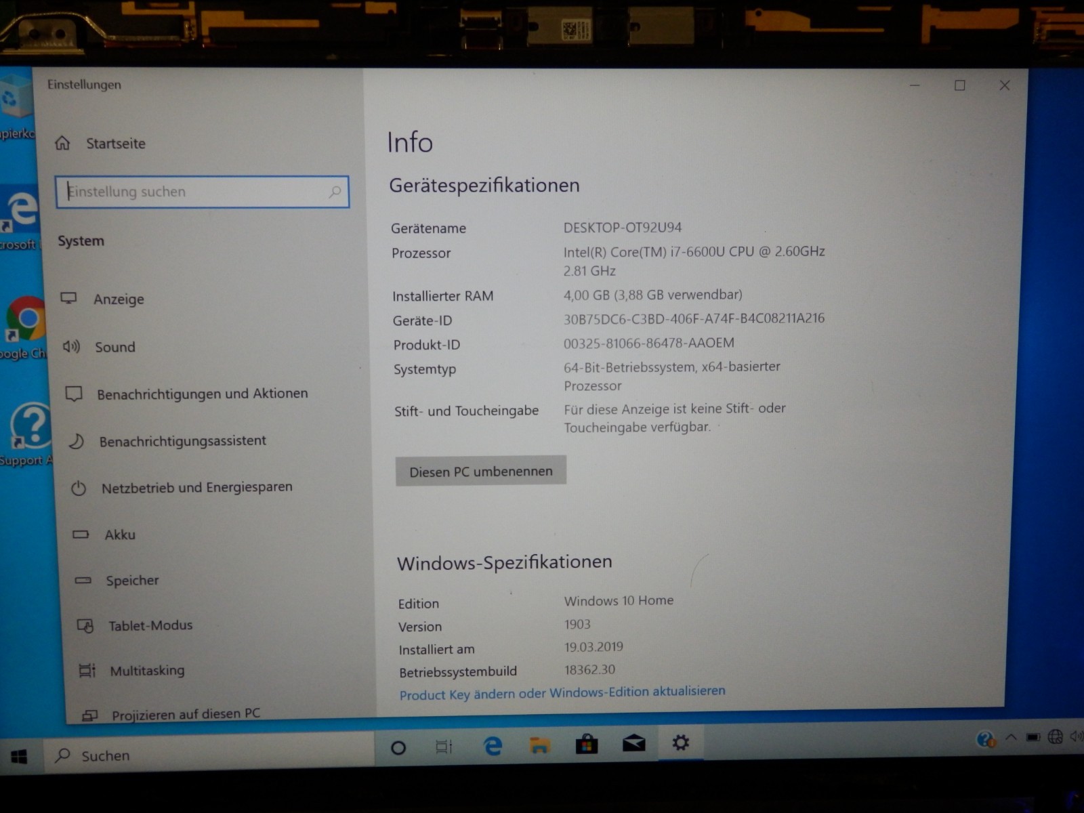The width and height of the screenshot is (1084, 813).
Task: Select the Geräte-ID value text
Action: 694,318
